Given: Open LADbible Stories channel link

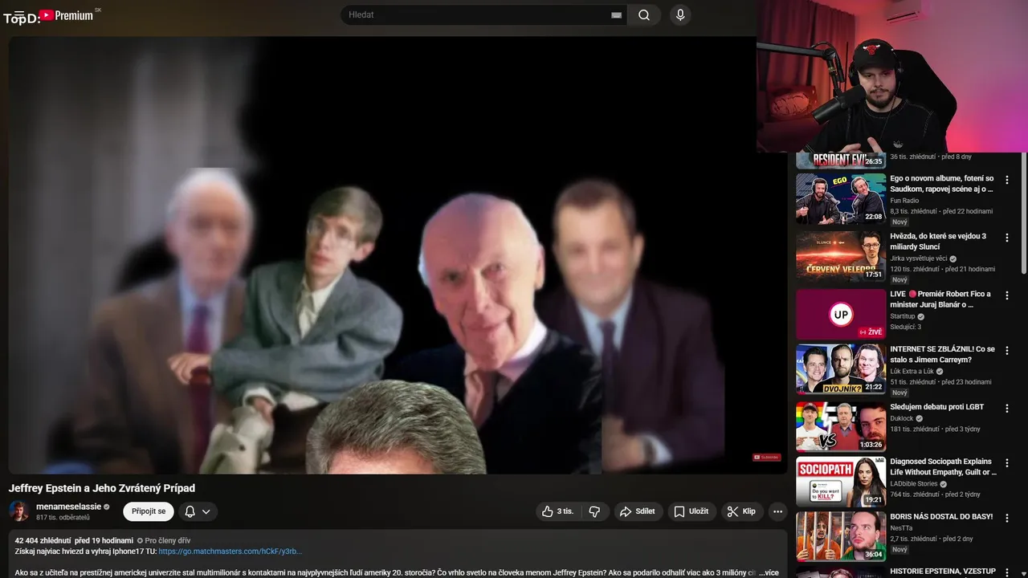Looking at the screenshot, I should [914, 484].
